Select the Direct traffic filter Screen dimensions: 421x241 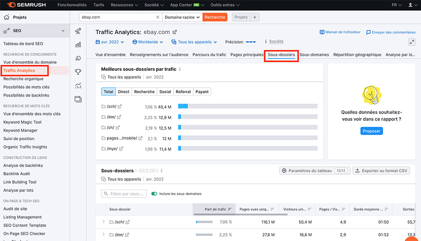123,91
